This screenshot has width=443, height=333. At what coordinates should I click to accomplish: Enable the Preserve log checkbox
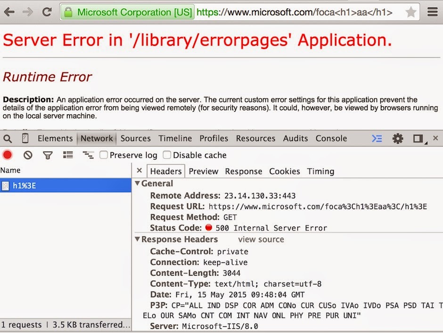click(104, 155)
